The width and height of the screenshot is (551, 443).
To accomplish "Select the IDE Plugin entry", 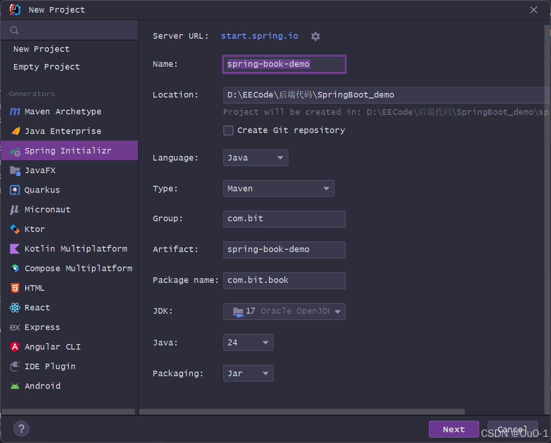I will (69, 366).
